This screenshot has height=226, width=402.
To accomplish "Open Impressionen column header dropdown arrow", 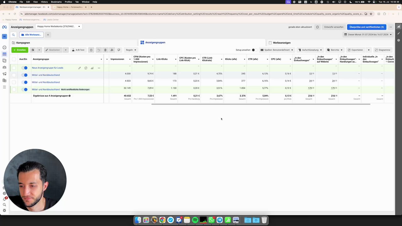I will (130, 59).
